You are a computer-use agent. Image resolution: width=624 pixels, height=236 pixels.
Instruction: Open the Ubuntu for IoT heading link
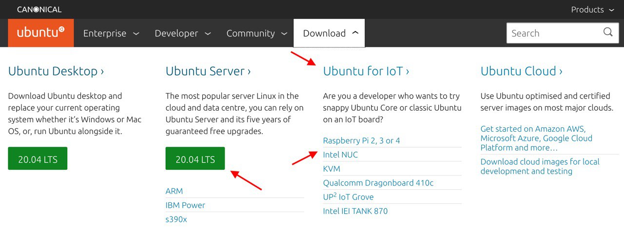click(x=366, y=71)
